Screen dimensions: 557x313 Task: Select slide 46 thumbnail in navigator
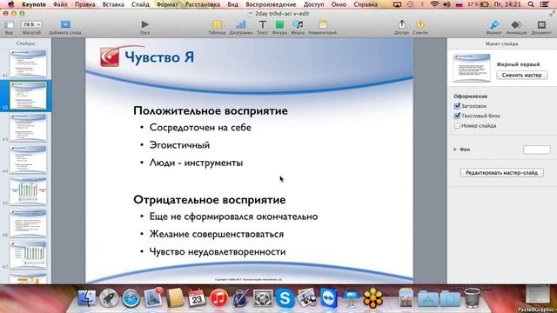[28, 223]
